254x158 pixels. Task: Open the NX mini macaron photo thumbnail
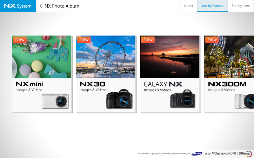tap(42, 57)
